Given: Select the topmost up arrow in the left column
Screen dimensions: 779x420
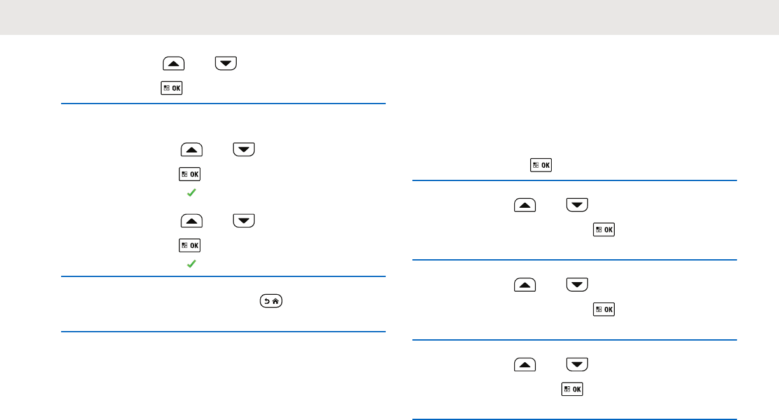Looking at the screenshot, I should [x=174, y=63].
